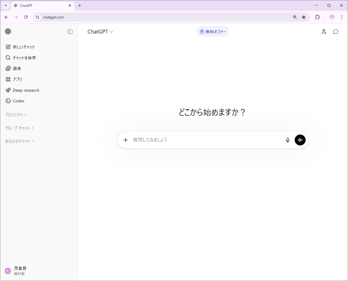The image size is (348, 281).
Task: Expand the Projects (プロジェクト) section
Action: (16, 115)
